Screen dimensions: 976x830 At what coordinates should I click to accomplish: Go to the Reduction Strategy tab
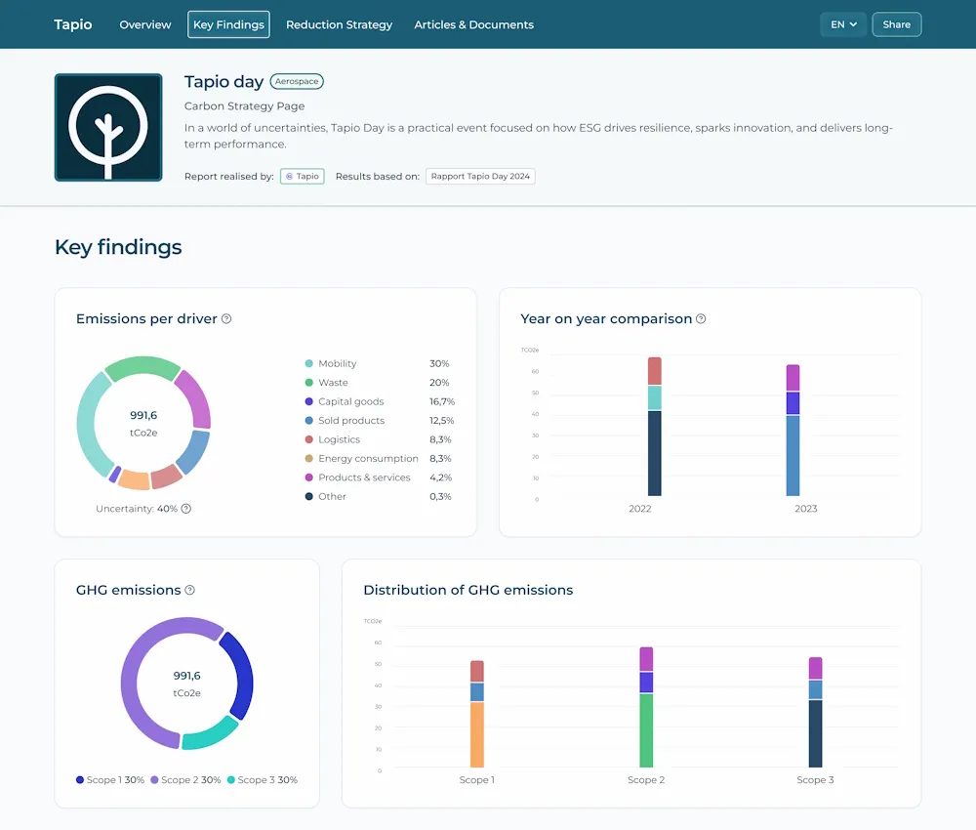coord(340,24)
